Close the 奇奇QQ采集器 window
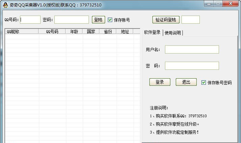Image resolution: width=241 pixels, height=143 pixels. 231,4
